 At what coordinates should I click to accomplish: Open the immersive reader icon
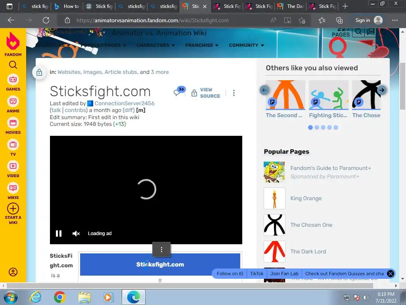point(287,20)
